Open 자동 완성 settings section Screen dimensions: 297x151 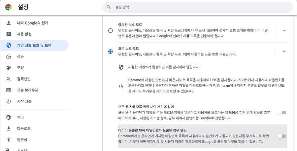pyautogui.click(x=34, y=34)
